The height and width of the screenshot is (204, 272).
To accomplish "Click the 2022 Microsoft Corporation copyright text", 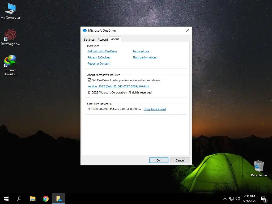I will tap(120, 92).
